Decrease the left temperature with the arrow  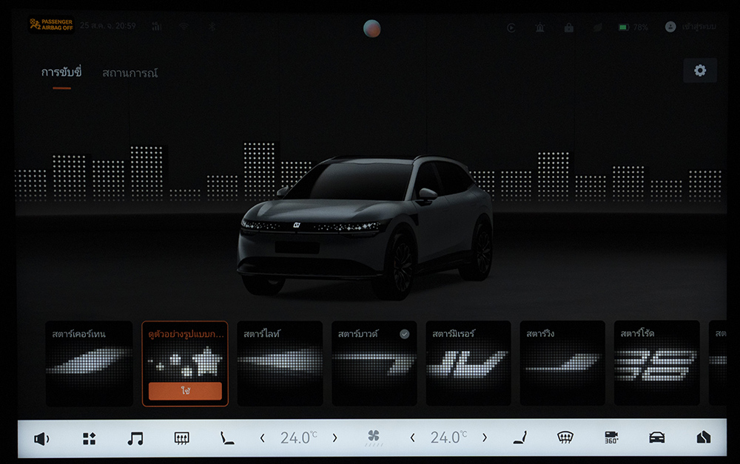point(263,438)
